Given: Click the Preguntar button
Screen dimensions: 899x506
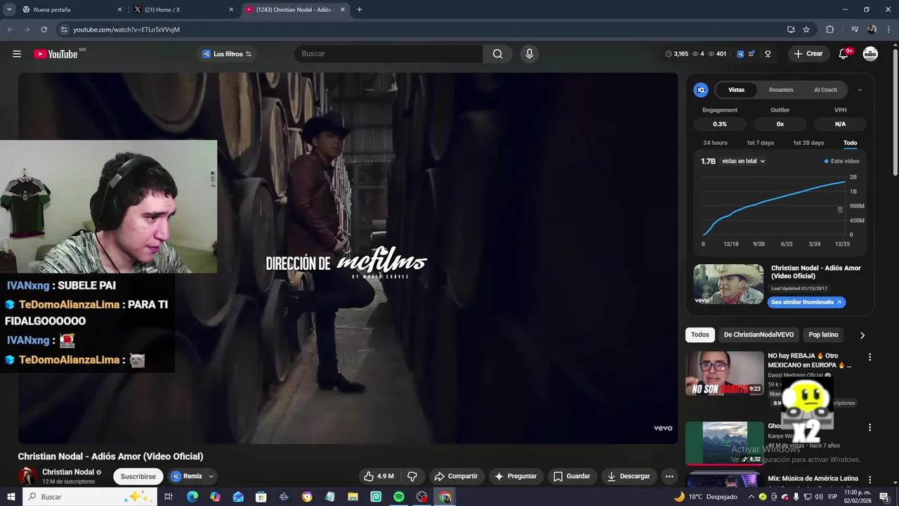Looking at the screenshot, I should pos(516,476).
